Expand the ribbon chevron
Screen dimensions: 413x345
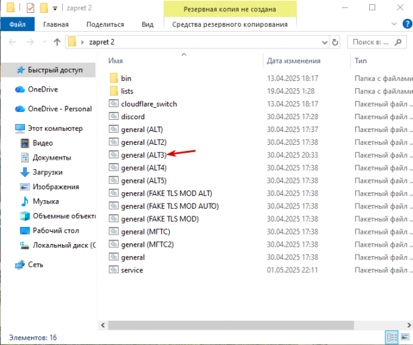point(394,24)
